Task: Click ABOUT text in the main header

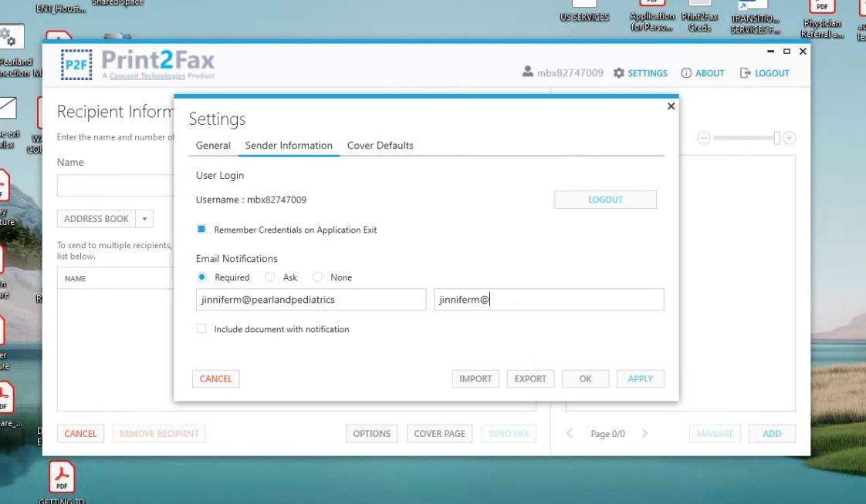Action: pos(709,73)
